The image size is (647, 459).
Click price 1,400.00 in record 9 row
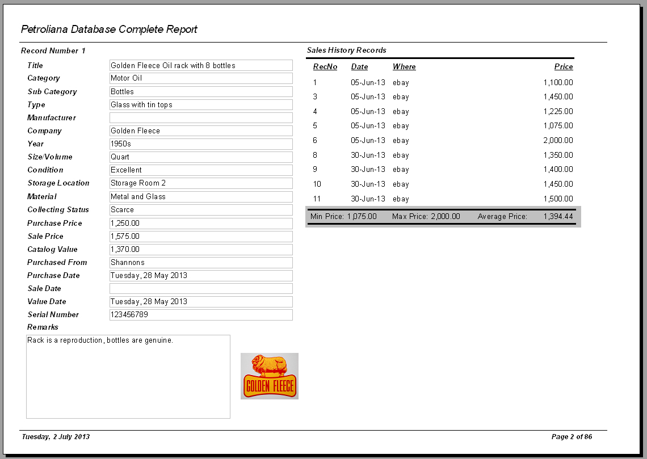pyautogui.click(x=558, y=170)
